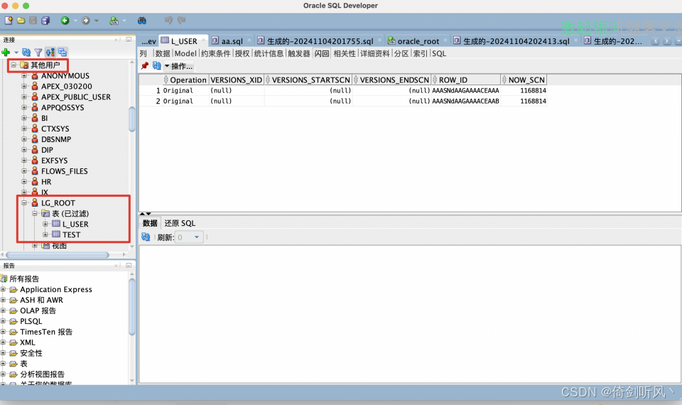
Task: Open SQL Worksheet connection dropdown arrow
Action: pos(124,21)
